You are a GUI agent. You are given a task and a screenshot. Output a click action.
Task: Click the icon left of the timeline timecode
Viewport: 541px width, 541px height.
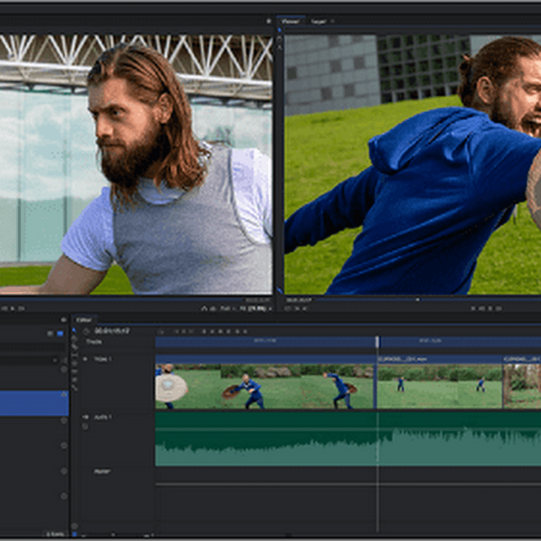86,331
